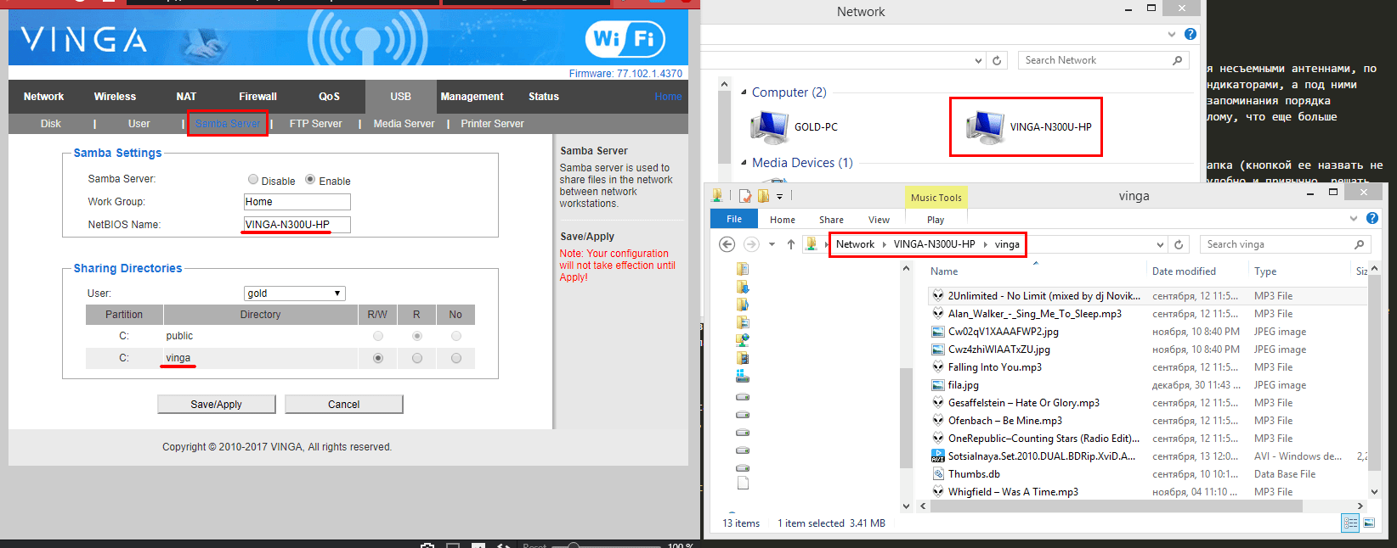Select Disable for Samba Server
The image size is (1397, 548).
[253, 180]
